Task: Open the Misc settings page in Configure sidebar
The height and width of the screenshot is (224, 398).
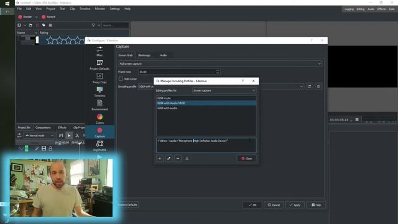Action: (x=99, y=51)
